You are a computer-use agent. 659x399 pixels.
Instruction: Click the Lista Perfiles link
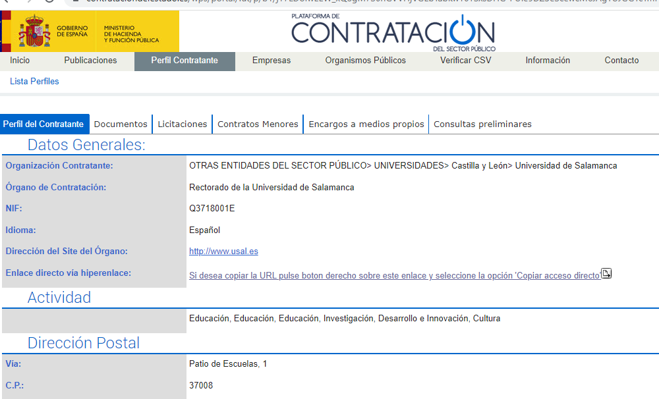point(34,82)
